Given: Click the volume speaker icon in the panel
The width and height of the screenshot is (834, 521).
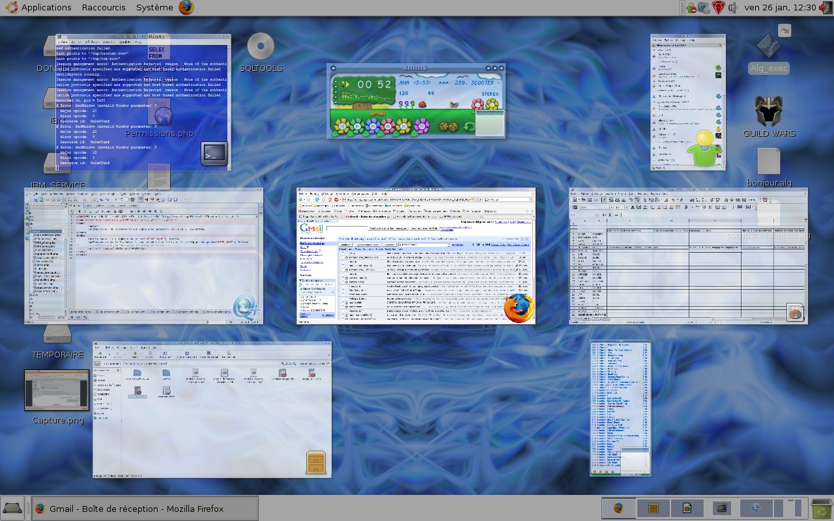Looking at the screenshot, I should [x=733, y=8].
